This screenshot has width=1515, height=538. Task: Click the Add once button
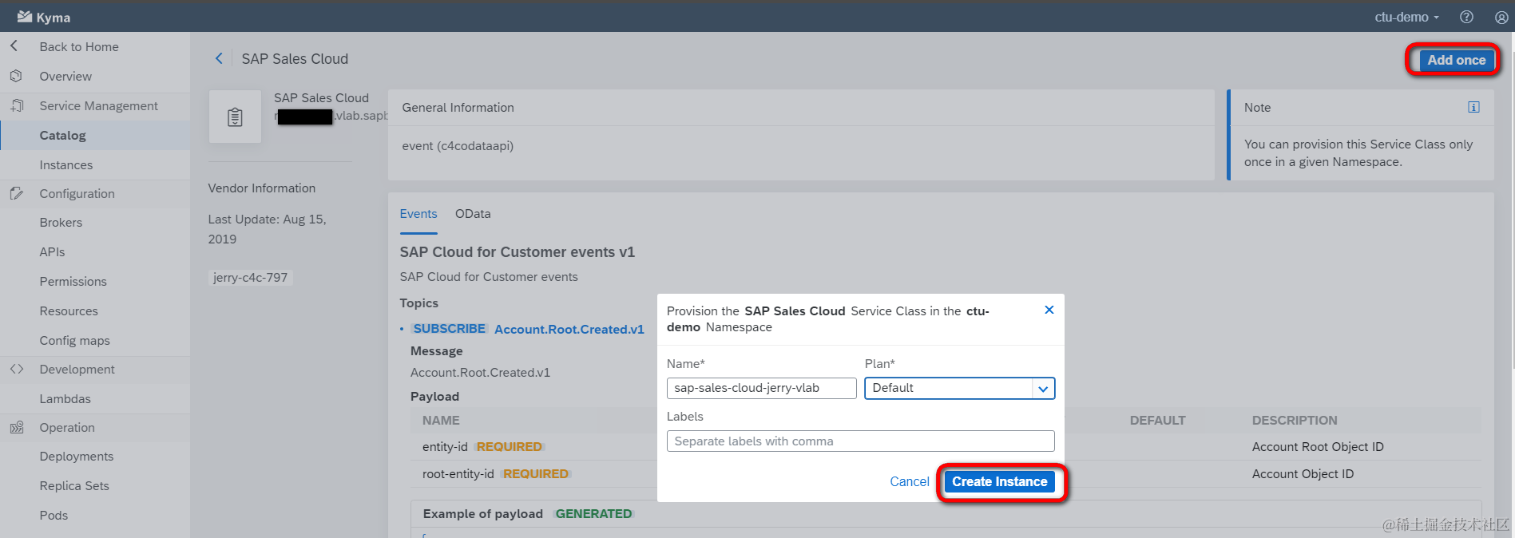tap(1456, 60)
